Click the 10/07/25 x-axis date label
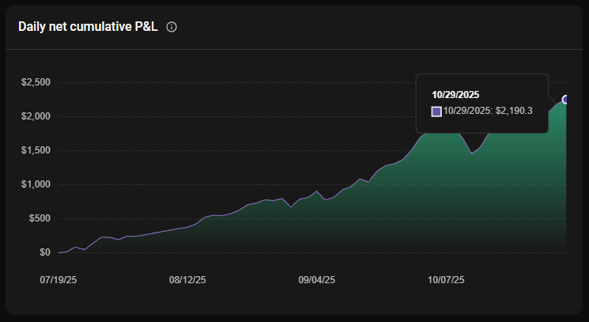This screenshot has height=322, width=589. point(446,280)
